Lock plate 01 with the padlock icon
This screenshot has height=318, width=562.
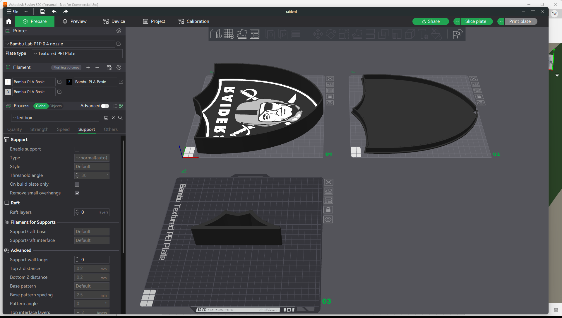[330, 97]
